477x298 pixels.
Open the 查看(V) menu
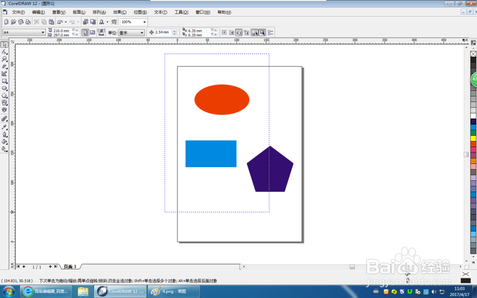pos(59,12)
